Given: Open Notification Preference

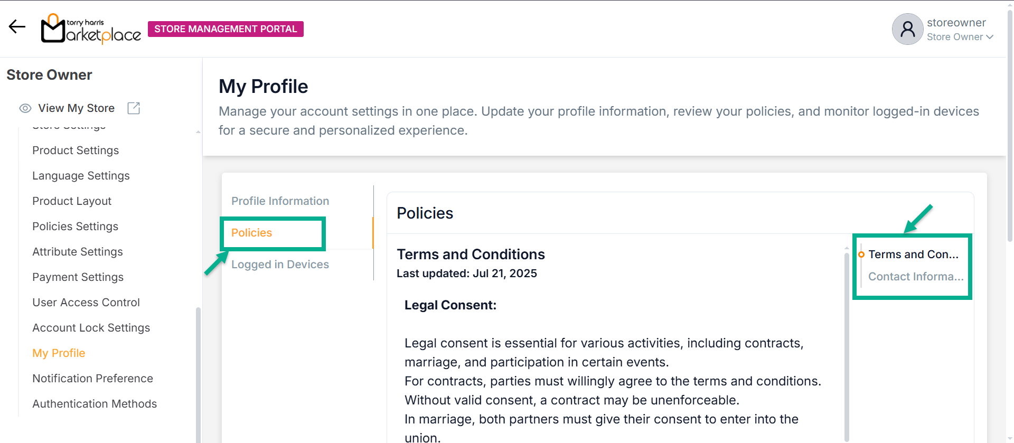Looking at the screenshot, I should 92,379.
